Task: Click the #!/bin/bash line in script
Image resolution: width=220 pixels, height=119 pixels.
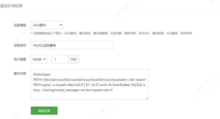Action: click(42, 75)
